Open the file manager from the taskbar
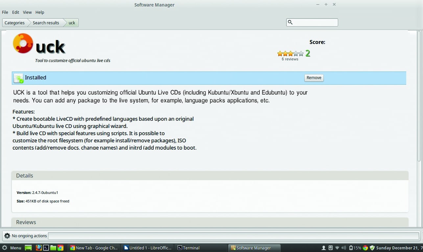Screen dimensions: 423x252 (53, 248)
